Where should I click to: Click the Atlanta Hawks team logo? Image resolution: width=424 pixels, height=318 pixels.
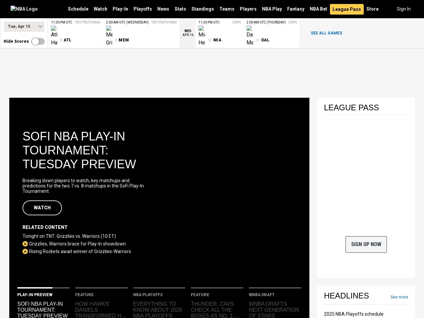click(54, 36)
